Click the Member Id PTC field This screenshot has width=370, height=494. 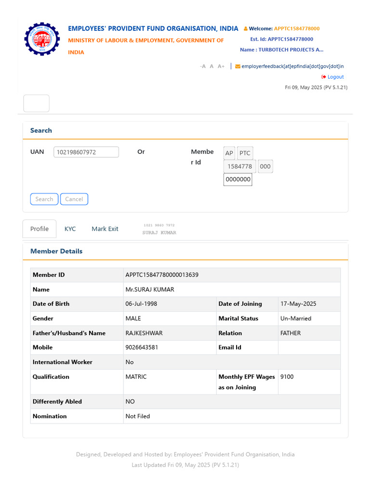(x=245, y=153)
